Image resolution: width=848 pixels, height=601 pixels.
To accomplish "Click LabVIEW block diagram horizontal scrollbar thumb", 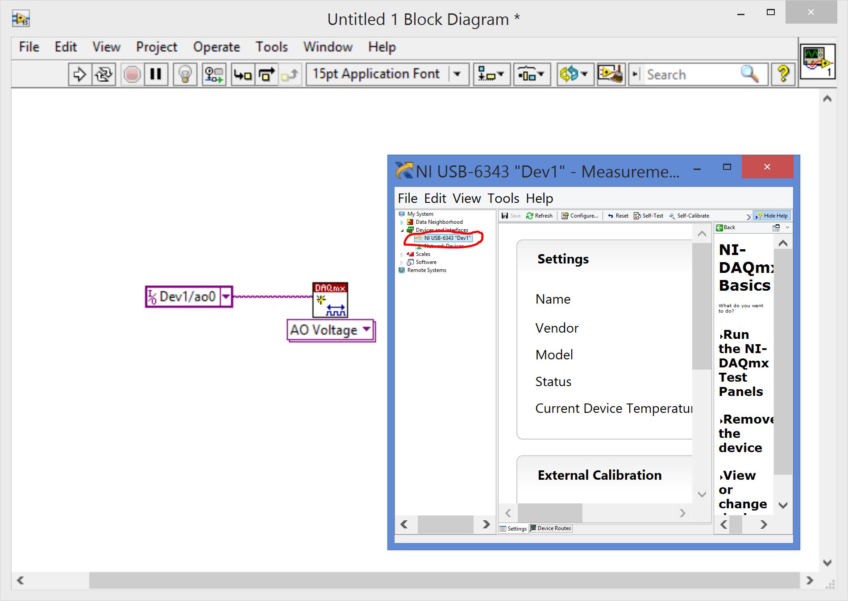I will tap(444, 580).
